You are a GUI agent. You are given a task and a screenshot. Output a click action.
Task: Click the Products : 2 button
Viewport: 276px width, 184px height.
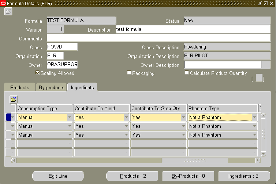point(133,176)
